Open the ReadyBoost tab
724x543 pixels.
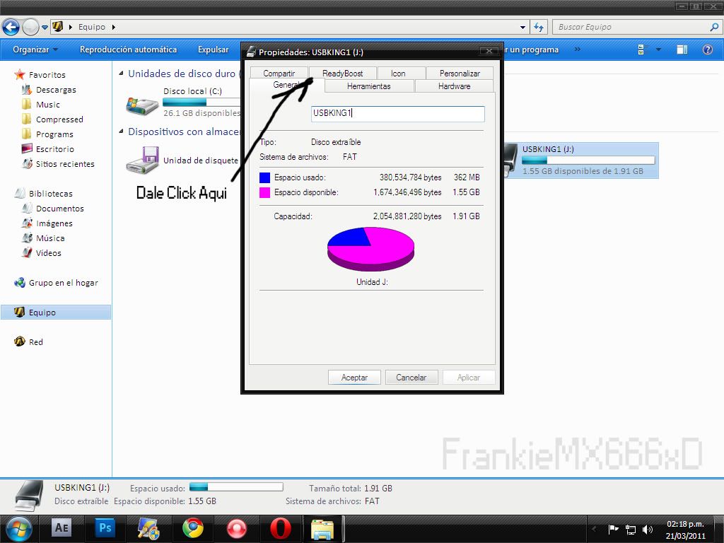[x=343, y=74]
